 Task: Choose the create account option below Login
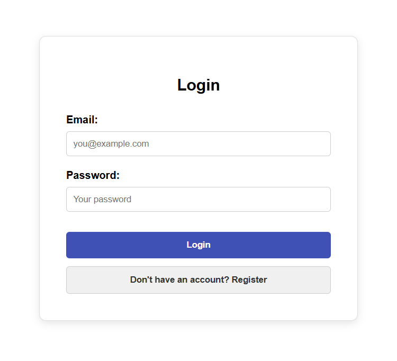[198, 280]
